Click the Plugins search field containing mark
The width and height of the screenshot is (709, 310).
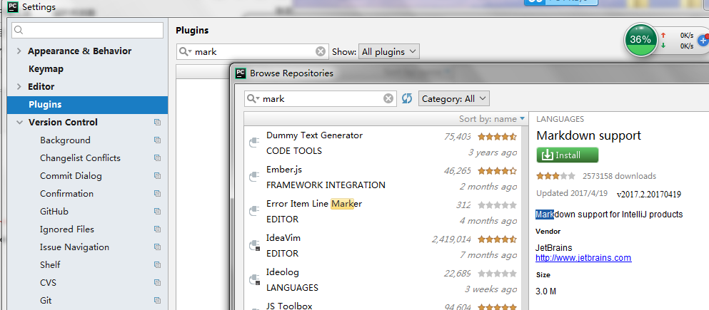point(252,51)
